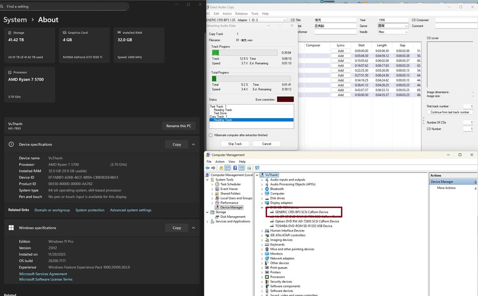
Task: Click the TOSHIBA DVD-ROM drive icon
Action: [272, 226]
